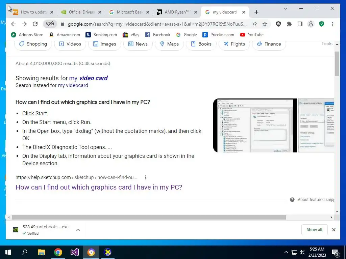Open the downloaded 528.49-notebook exe file
This screenshot has height=259, width=346.
click(45, 230)
